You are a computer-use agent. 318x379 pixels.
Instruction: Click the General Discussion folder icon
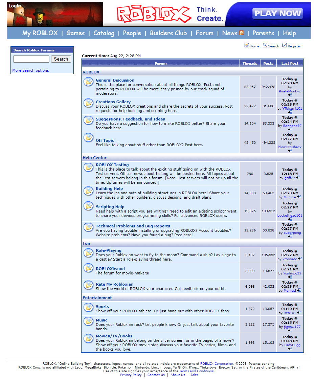[x=88, y=82]
